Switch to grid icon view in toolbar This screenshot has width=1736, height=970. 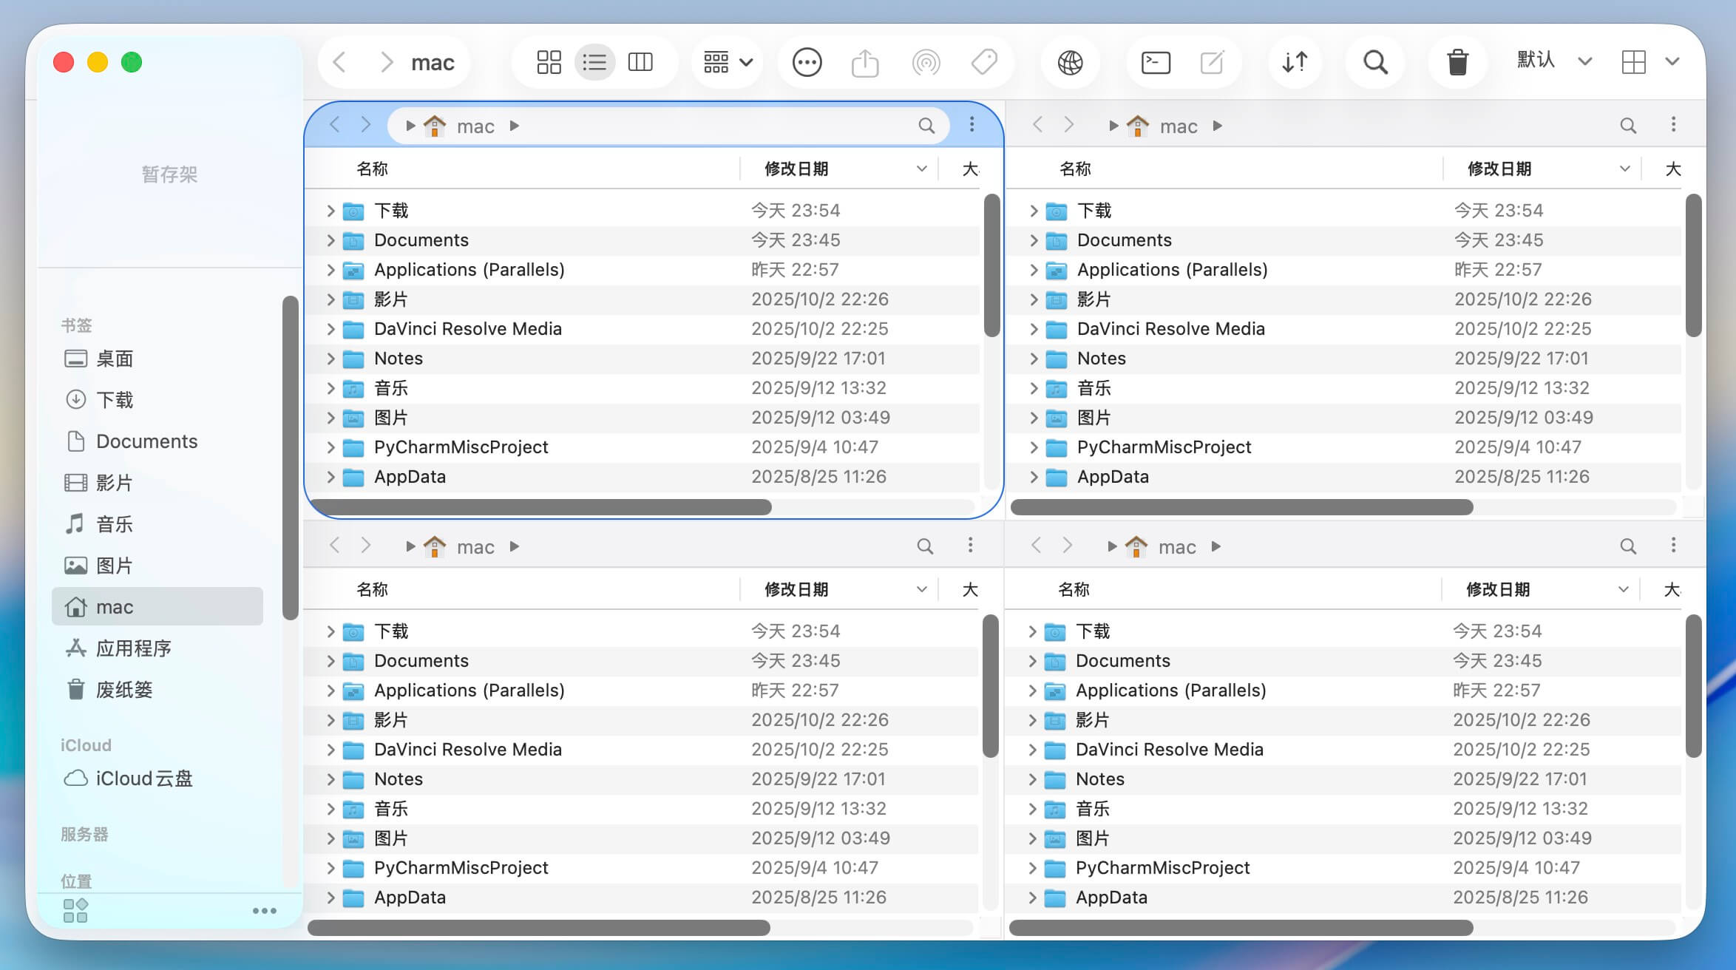pyautogui.click(x=549, y=62)
